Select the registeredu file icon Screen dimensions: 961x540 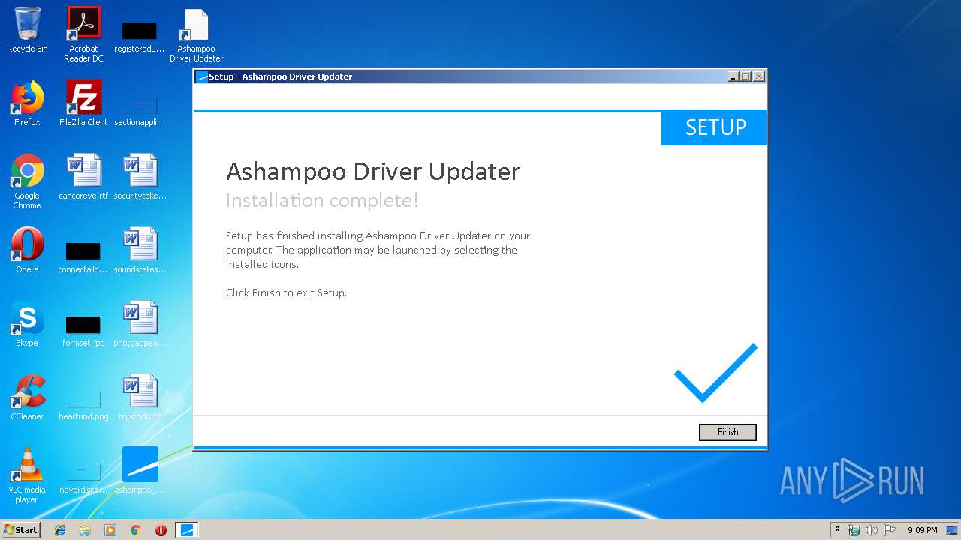point(140,36)
